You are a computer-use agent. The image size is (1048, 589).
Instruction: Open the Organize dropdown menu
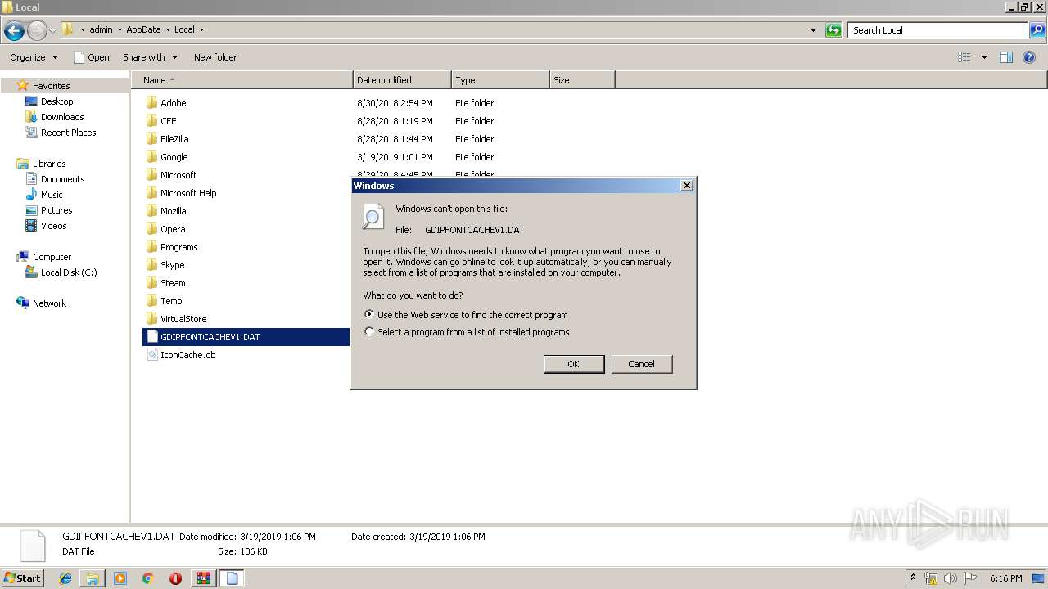(x=34, y=57)
